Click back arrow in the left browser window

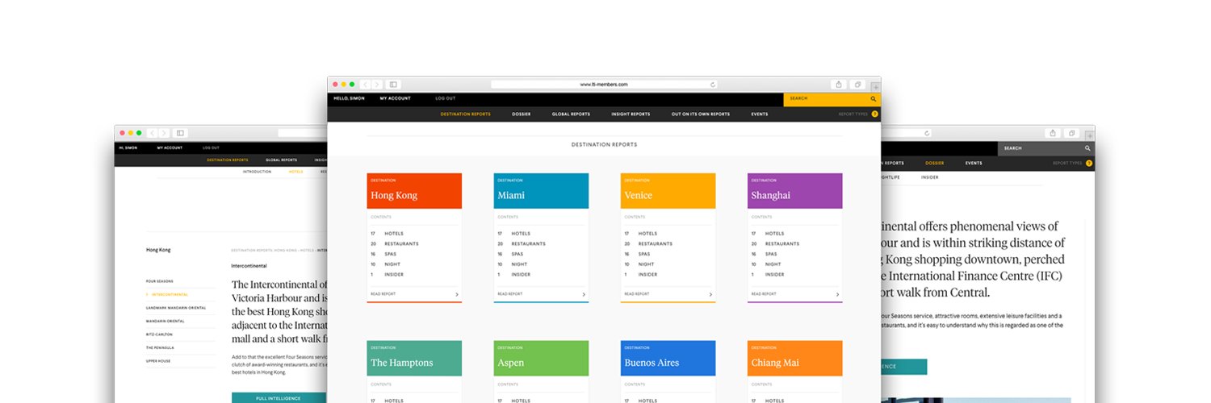[x=152, y=133]
